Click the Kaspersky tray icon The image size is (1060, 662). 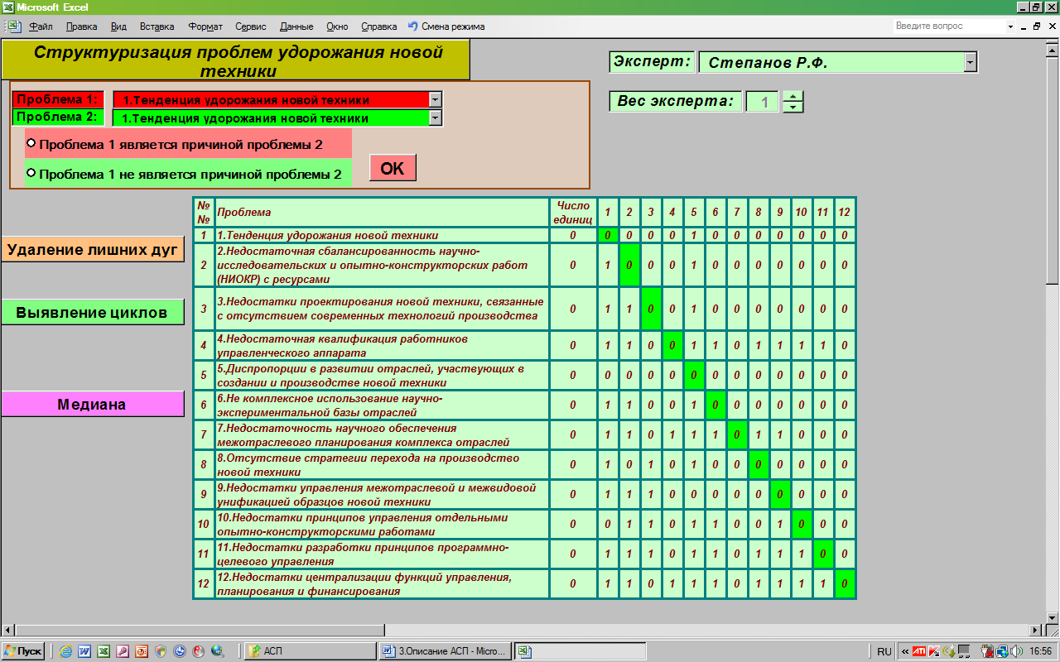[933, 651]
